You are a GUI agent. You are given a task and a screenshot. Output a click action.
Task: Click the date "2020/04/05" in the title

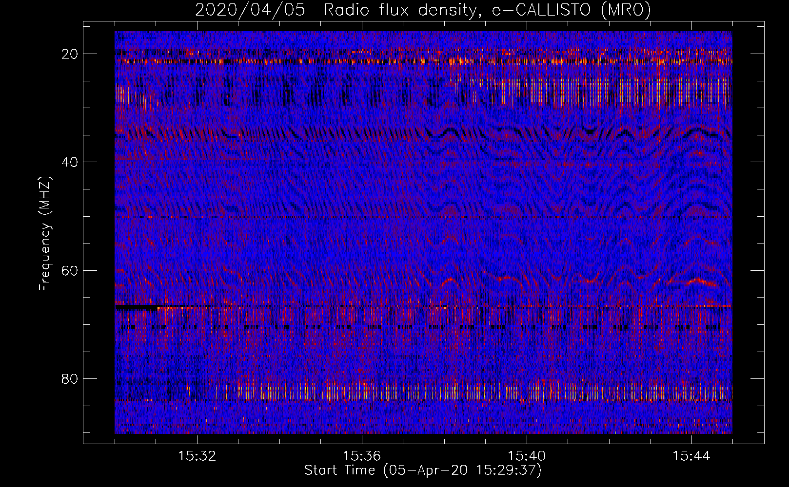click(x=250, y=10)
